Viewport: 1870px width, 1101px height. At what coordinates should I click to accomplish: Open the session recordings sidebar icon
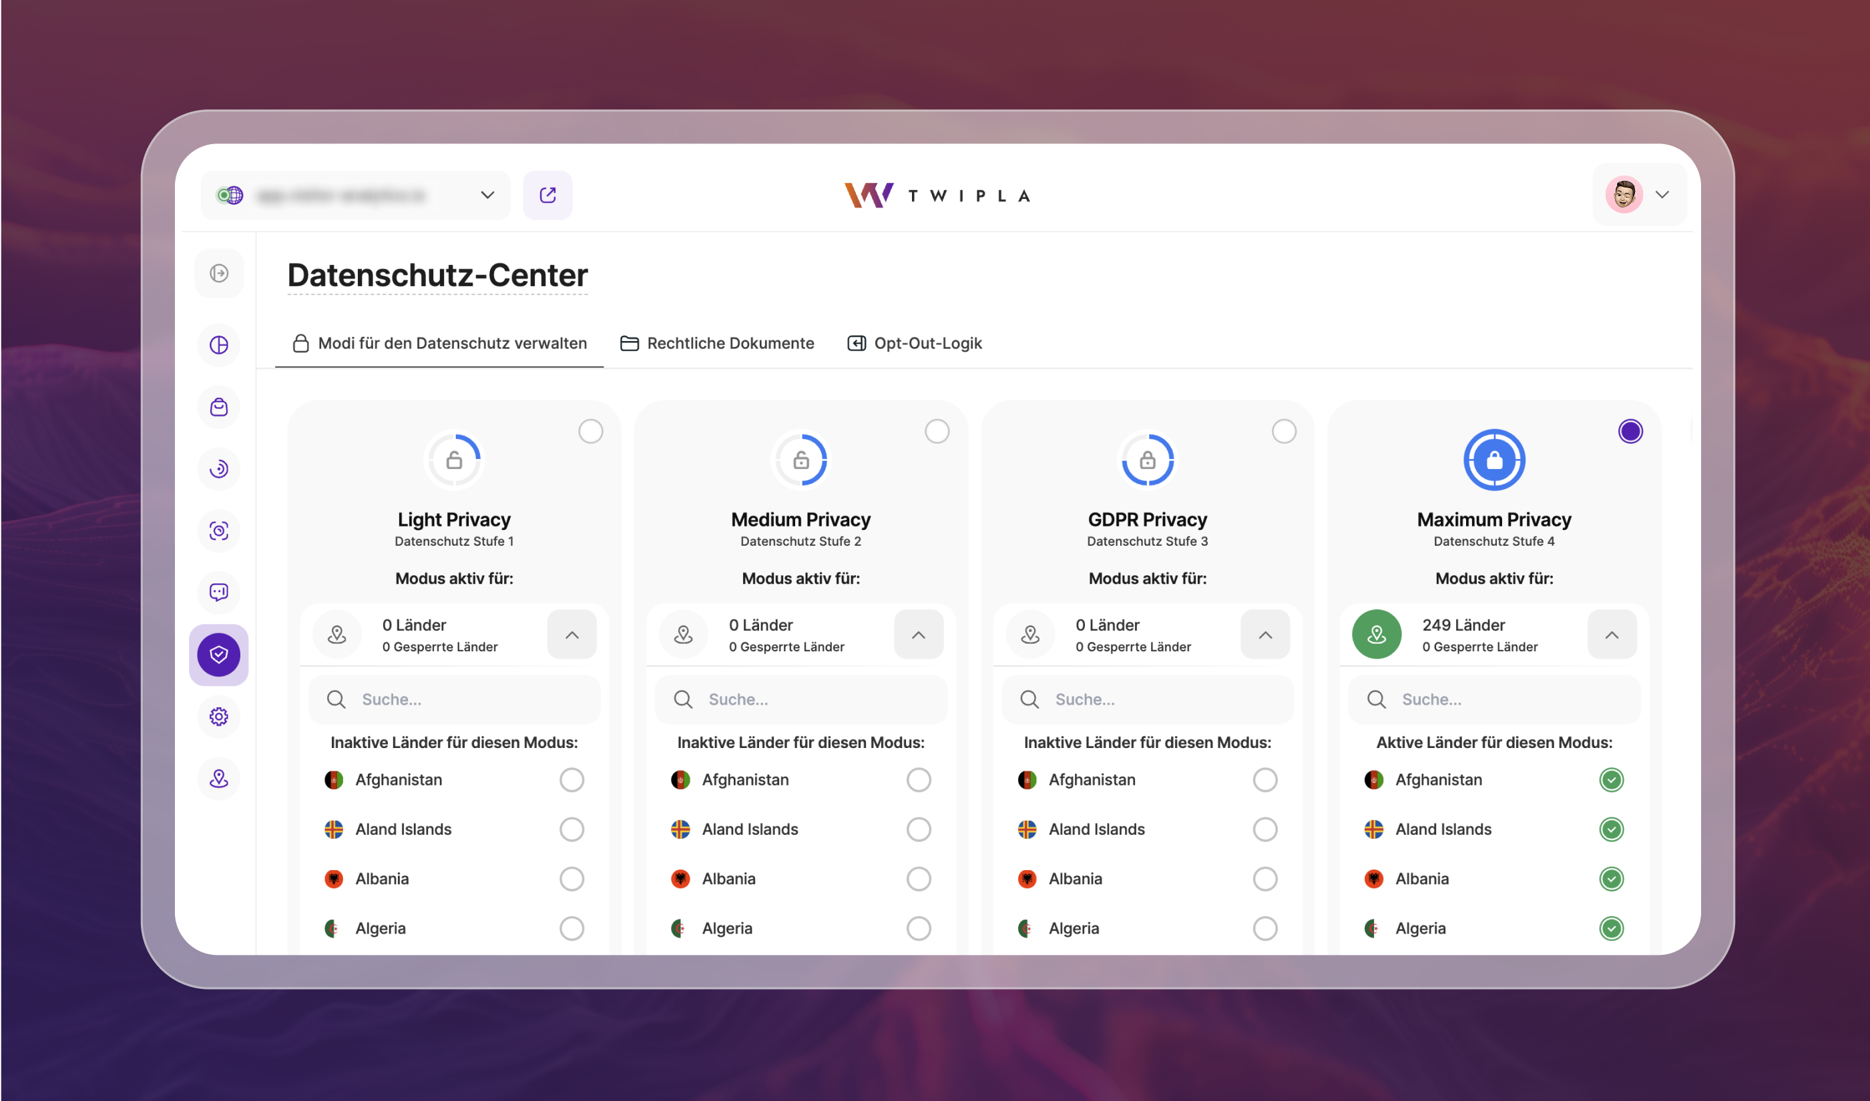218,469
